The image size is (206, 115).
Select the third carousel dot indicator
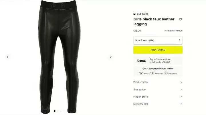[61, 111]
